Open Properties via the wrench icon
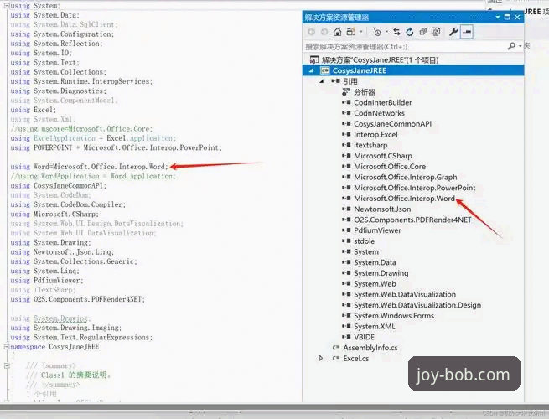 453,31
